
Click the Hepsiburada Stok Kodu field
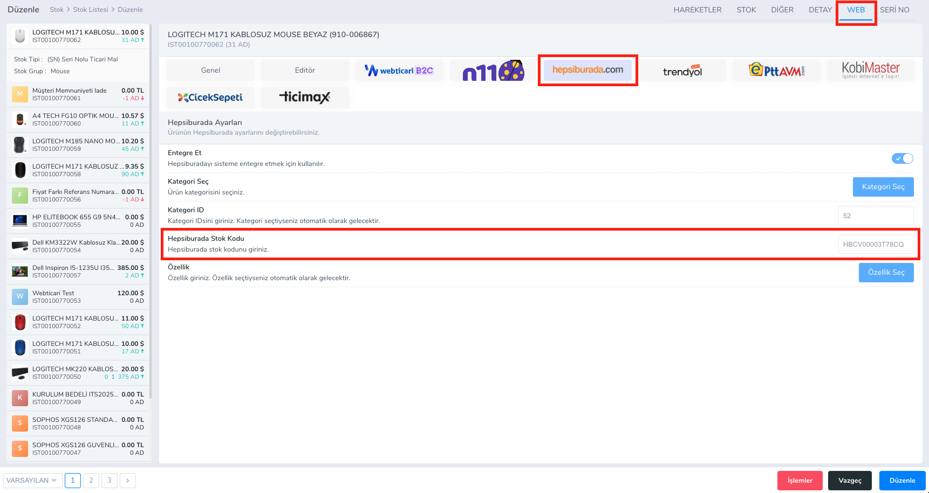[875, 244]
